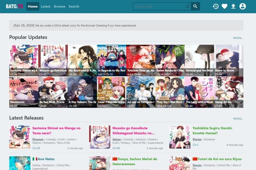Open the user account profile icon
Viewport: 256px width, 170px height.
[x=242, y=6]
